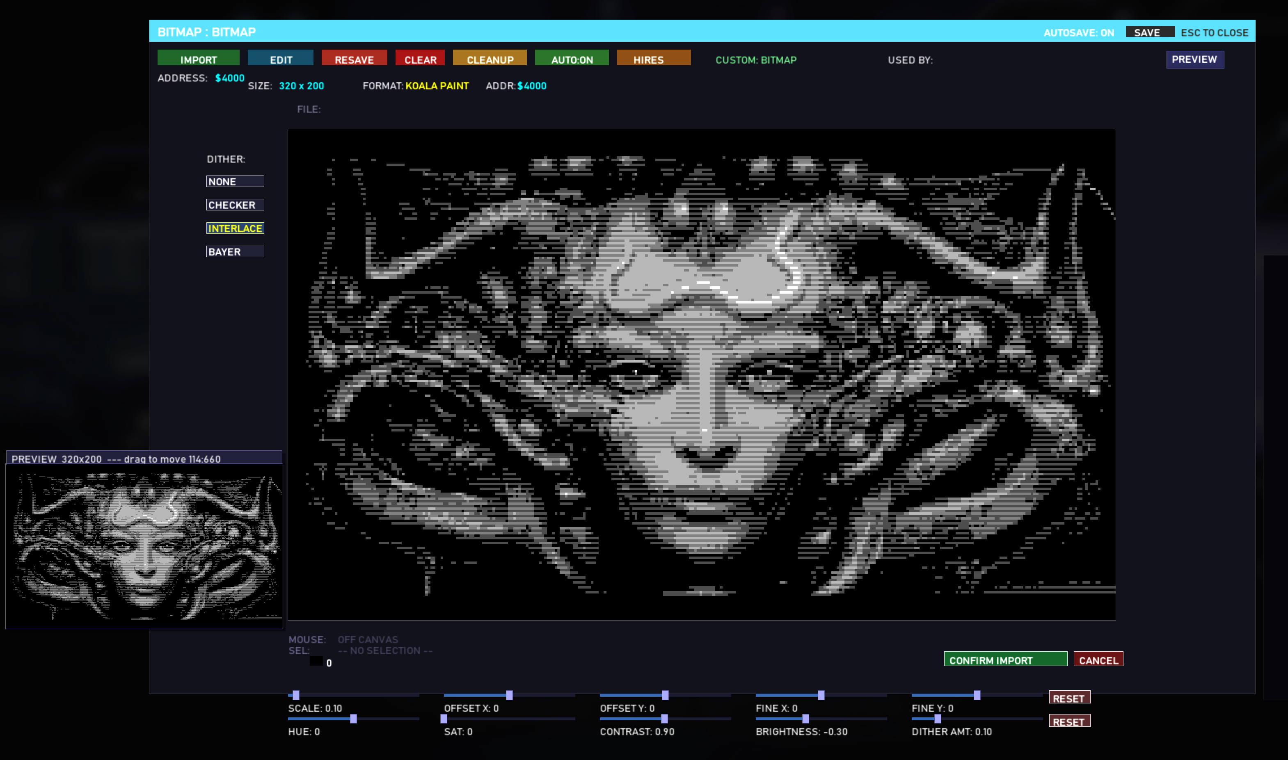The width and height of the screenshot is (1288, 760).
Task: Select CHECKER dither option
Action: point(235,205)
